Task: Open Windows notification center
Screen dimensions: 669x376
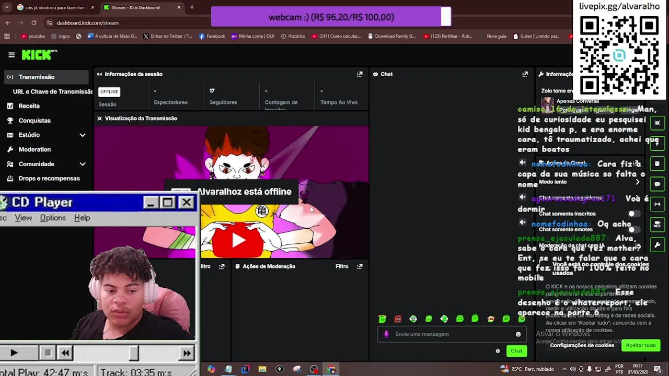Action: tap(658, 369)
